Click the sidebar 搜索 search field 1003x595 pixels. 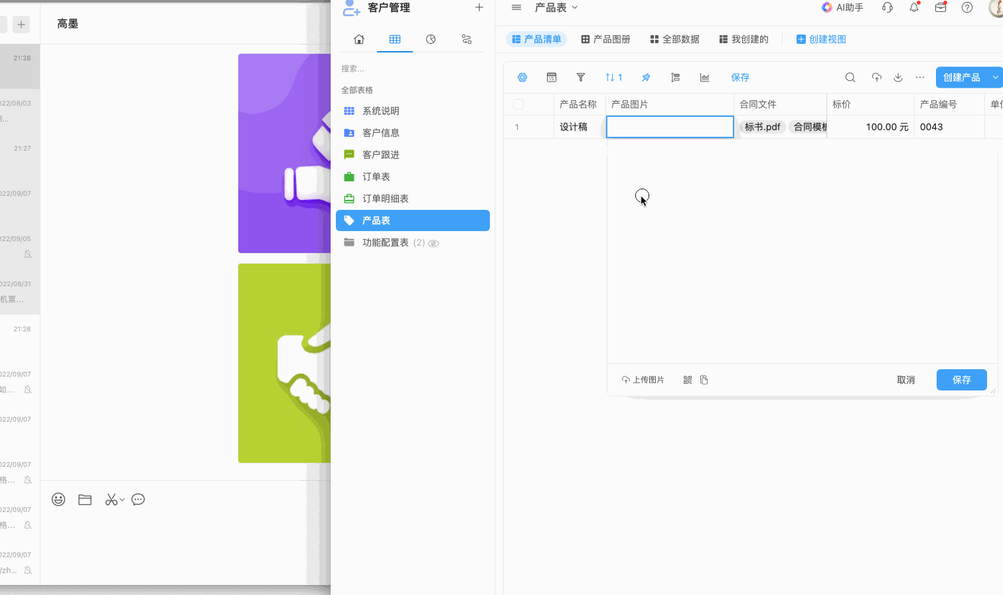point(413,68)
